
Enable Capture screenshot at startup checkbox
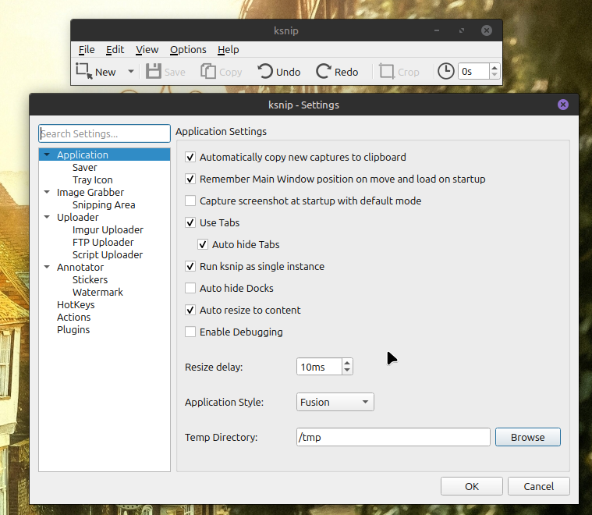click(190, 201)
